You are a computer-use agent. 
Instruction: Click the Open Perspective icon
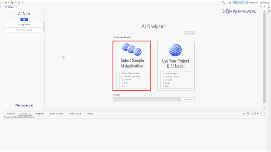tap(230, 2)
